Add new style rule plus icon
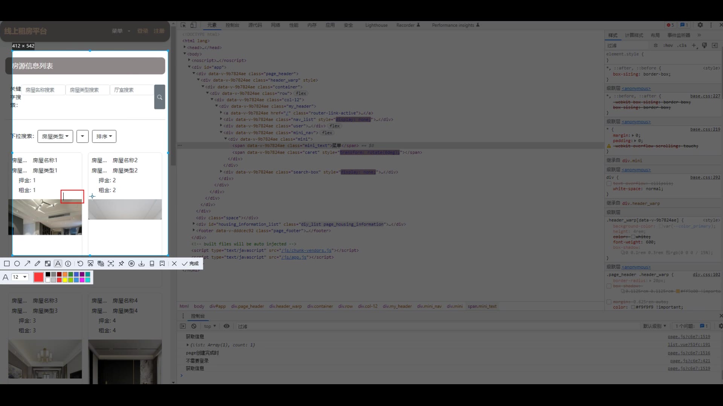Viewport: 723px width, 406px height. (x=694, y=45)
